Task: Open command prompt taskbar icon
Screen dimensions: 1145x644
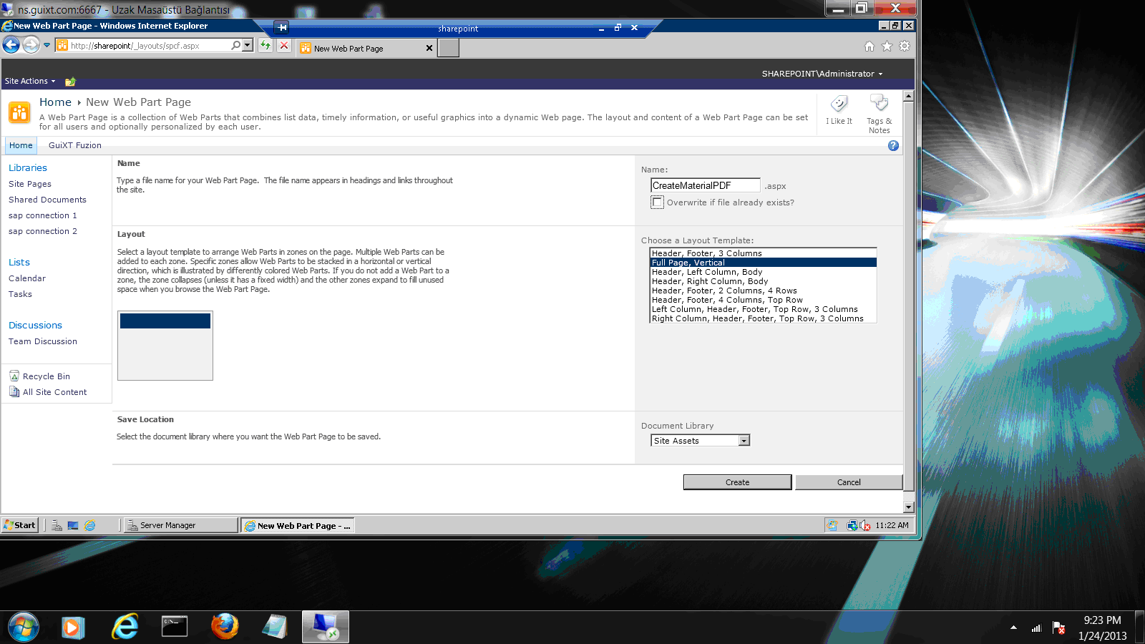Action: [x=175, y=627]
